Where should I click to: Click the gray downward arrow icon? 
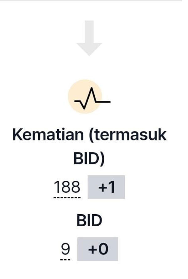(x=89, y=38)
